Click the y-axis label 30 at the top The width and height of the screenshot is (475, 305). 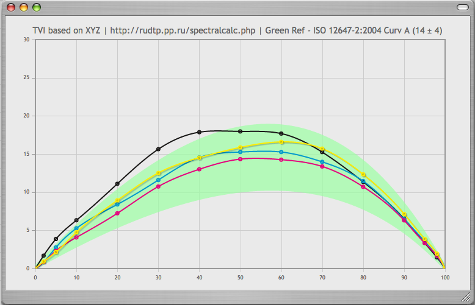(27, 40)
